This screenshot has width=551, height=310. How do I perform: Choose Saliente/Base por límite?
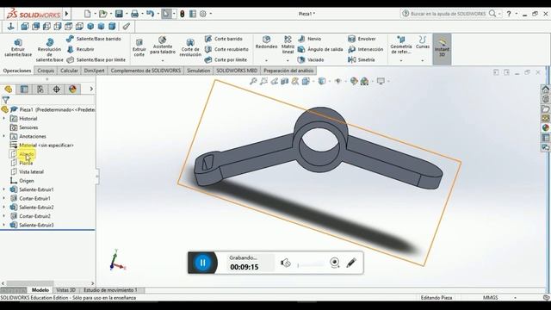96,59
